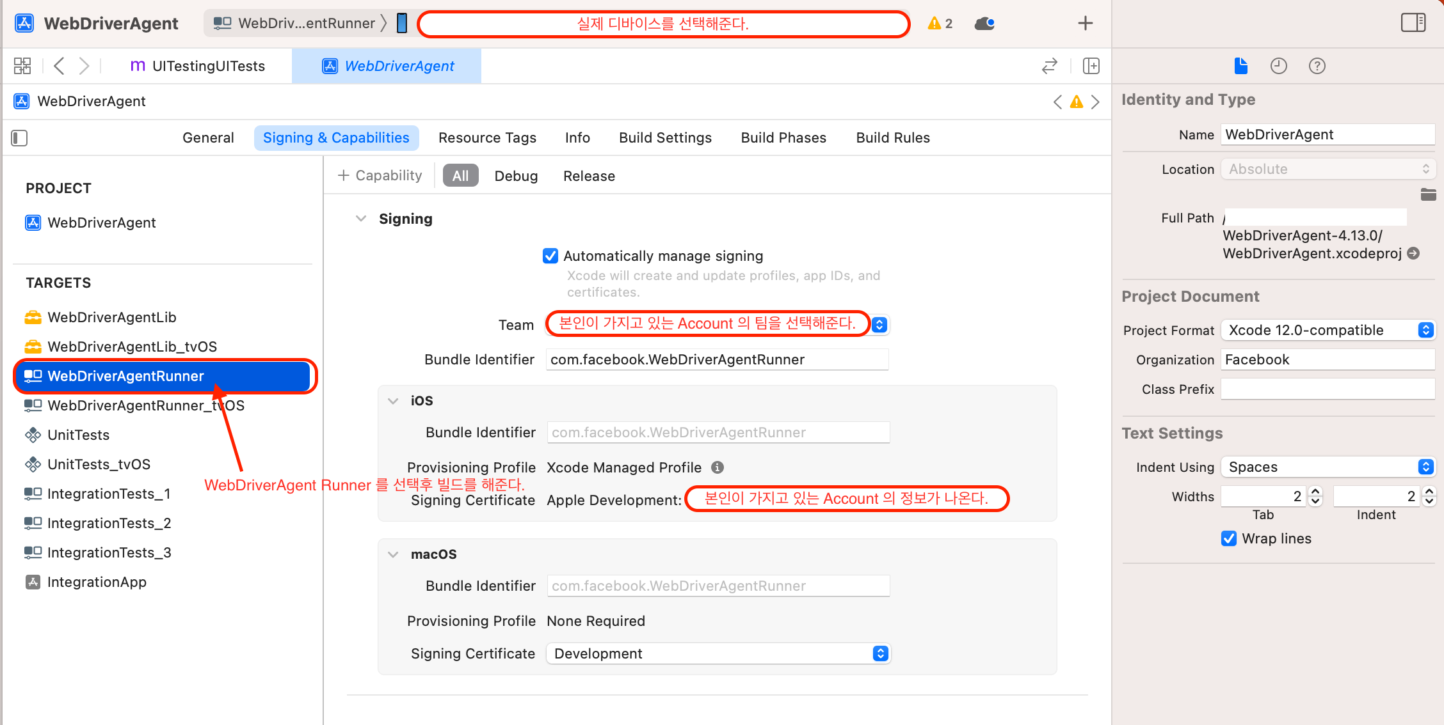Show the File inspector
This screenshot has height=725, width=1444.
pos(1240,66)
